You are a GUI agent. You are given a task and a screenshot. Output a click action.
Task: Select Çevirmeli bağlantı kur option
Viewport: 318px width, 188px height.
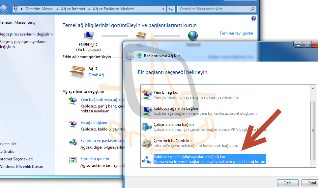click(173, 141)
